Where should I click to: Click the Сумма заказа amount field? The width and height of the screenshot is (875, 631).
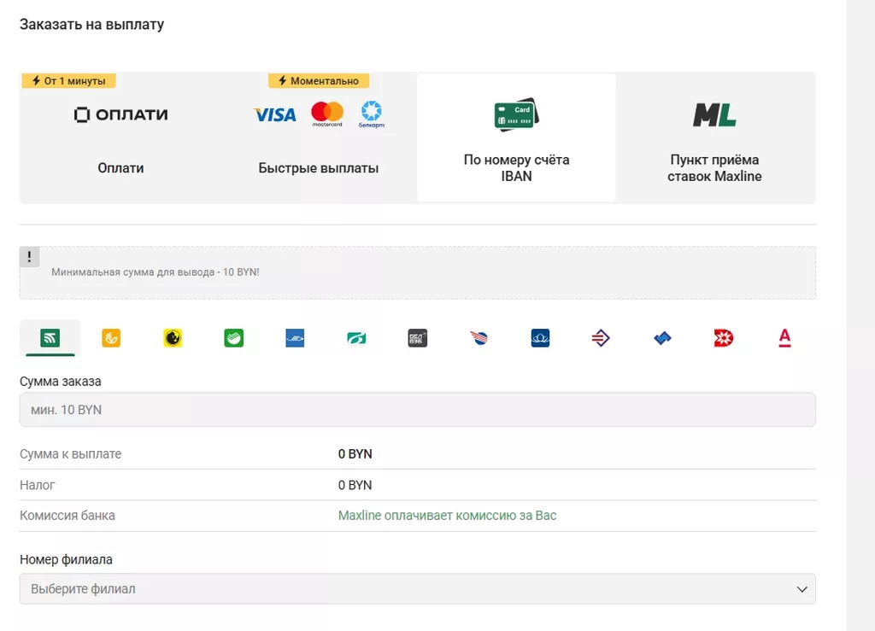[417, 410]
